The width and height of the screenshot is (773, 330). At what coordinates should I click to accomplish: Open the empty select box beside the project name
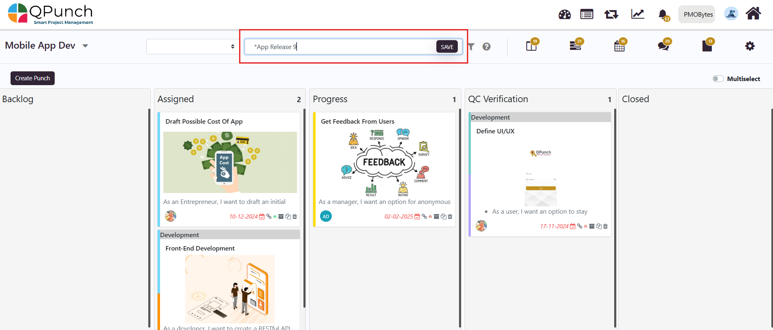click(191, 47)
